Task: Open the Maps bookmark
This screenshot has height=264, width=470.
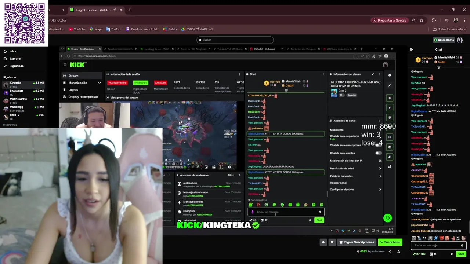Action: click(95, 29)
